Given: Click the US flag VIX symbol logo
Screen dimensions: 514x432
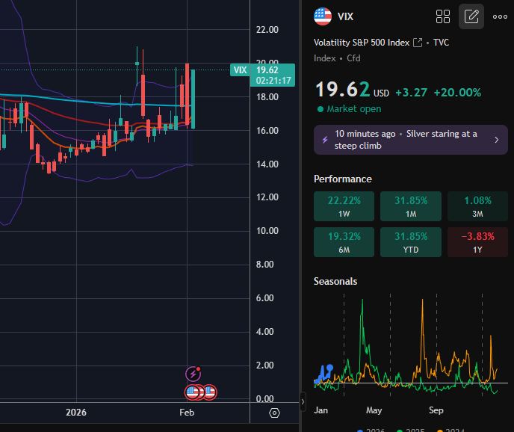Looking at the screenshot, I should (323, 16).
